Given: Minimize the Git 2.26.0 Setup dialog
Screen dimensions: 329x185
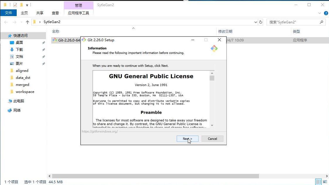Looking at the screenshot, I should [192, 40].
